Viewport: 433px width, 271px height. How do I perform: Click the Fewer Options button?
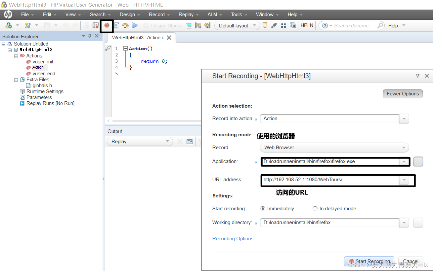click(403, 94)
